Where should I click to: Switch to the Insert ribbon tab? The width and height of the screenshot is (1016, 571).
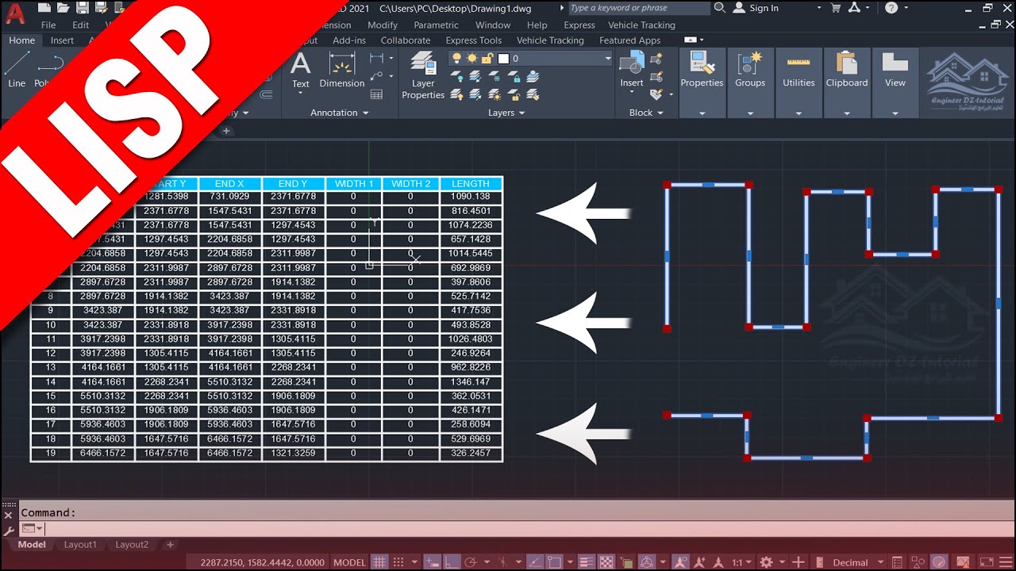[62, 40]
